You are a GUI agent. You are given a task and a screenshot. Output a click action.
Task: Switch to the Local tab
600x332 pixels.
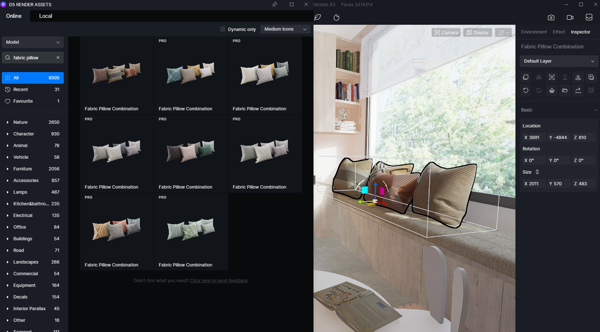click(x=46, y=16)
